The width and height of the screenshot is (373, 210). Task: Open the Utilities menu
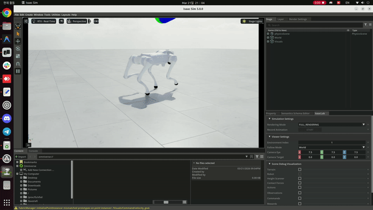point(55,15)
